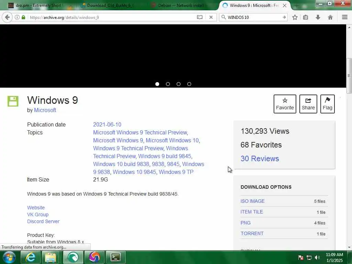Stop page loading with the X button
The width and height of the screenshot is (352, 264).
pos(211,17)
